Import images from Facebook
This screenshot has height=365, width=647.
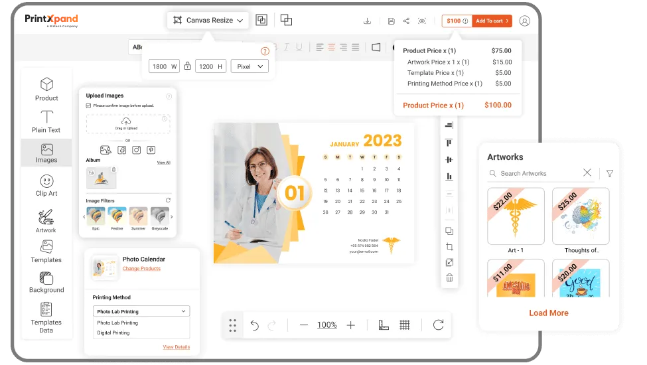[121, 150]
